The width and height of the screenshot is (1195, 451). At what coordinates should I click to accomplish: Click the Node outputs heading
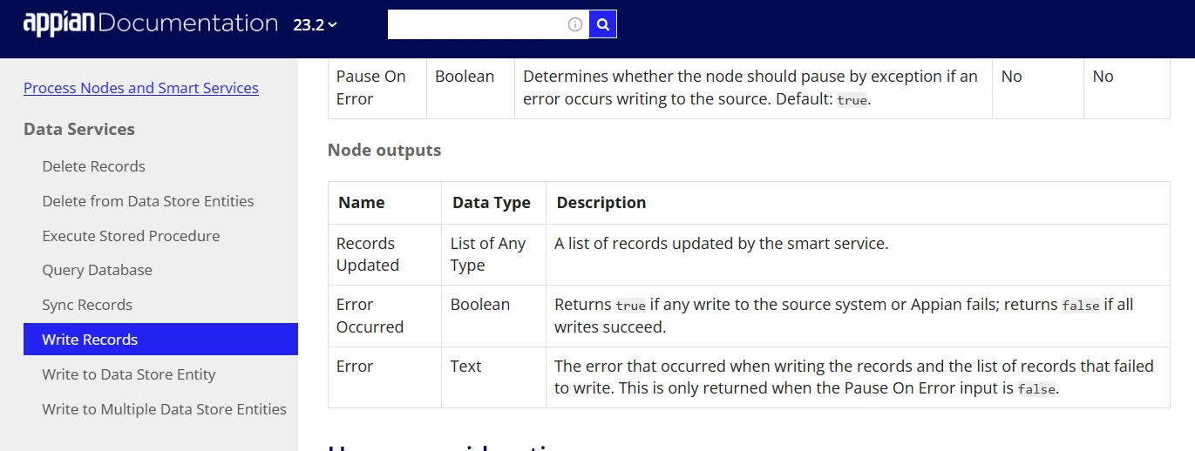click(x=384, y=150)
